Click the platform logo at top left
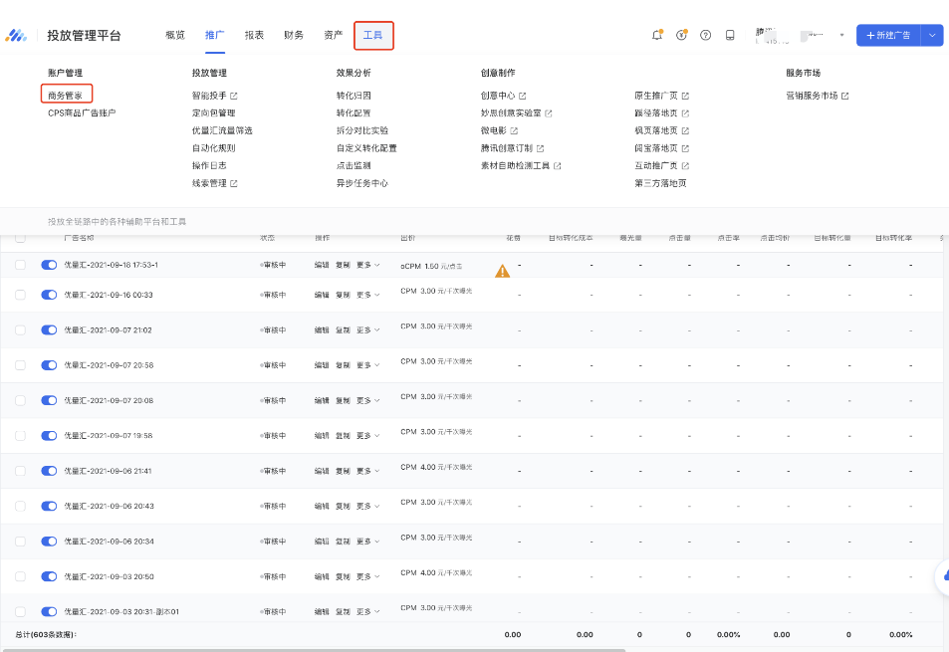This screenshot has height=652, width=949. tap(17, 36)
